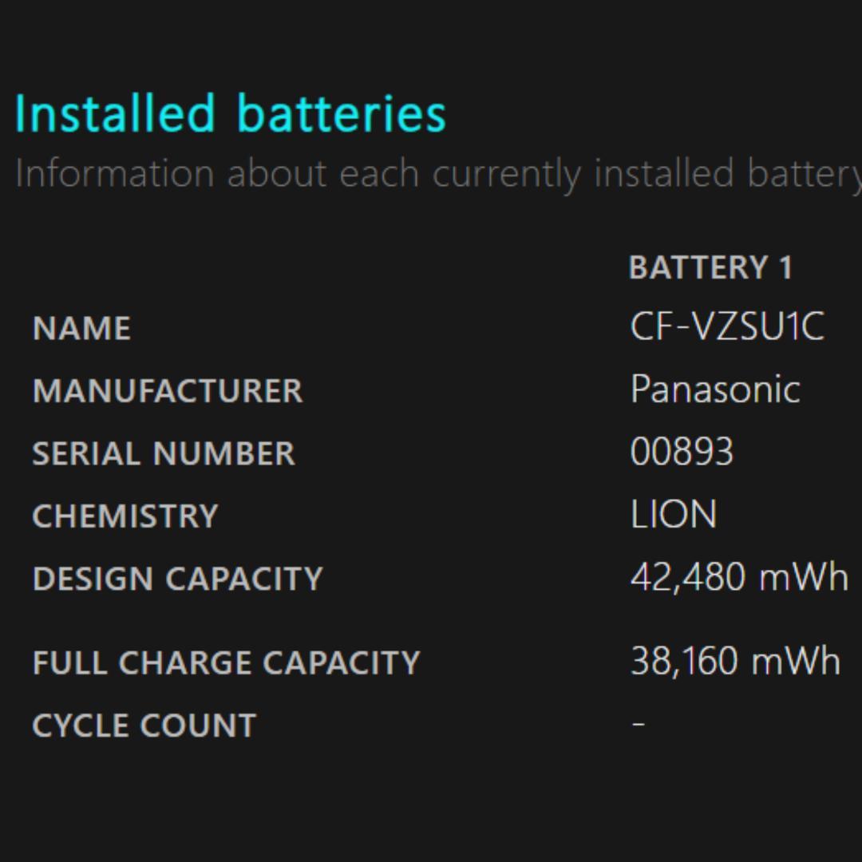This screenshot has width=862, height=862.
Task: Select the DESIGN CAPACITY row label
Action: tap(177, 579)
